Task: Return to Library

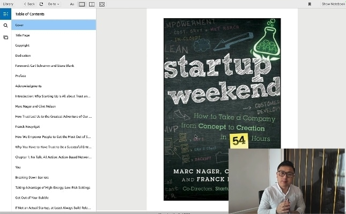Action: pos(8,4)
